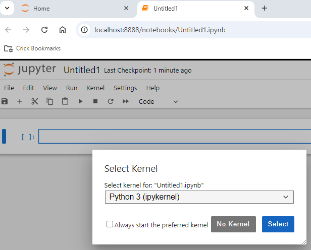311x250 pixels.
Task: Cut the selected cell with scissors icon
Action: [35, 101]
